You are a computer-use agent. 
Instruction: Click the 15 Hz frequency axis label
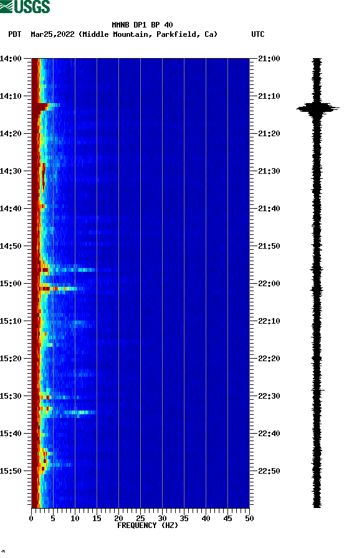point(97,519)
